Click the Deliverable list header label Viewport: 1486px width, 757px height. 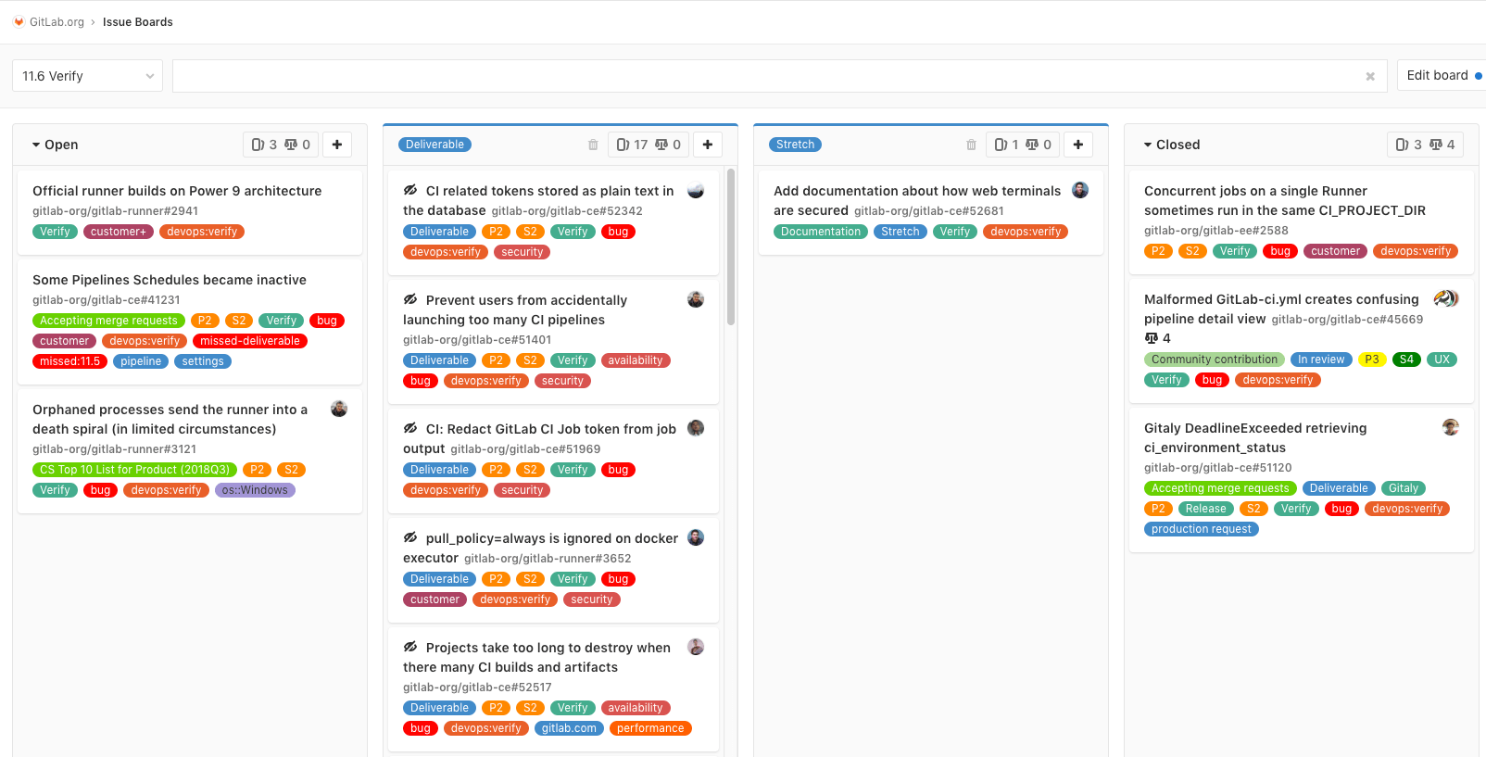click(x=435, y=145)
